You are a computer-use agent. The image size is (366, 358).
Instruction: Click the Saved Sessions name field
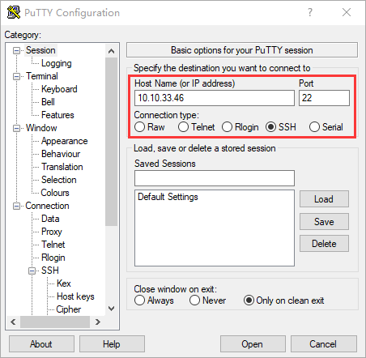[x=215, y=178]
